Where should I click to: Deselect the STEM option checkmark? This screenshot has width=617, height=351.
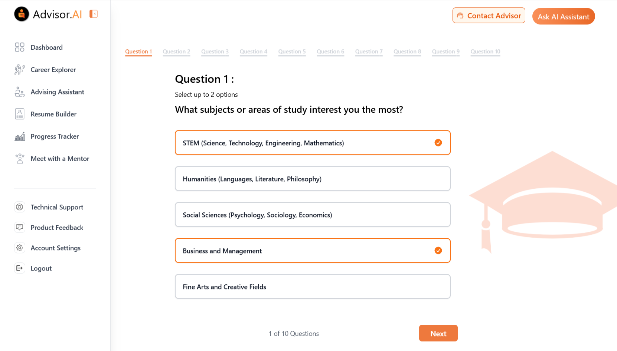point(438,142)
